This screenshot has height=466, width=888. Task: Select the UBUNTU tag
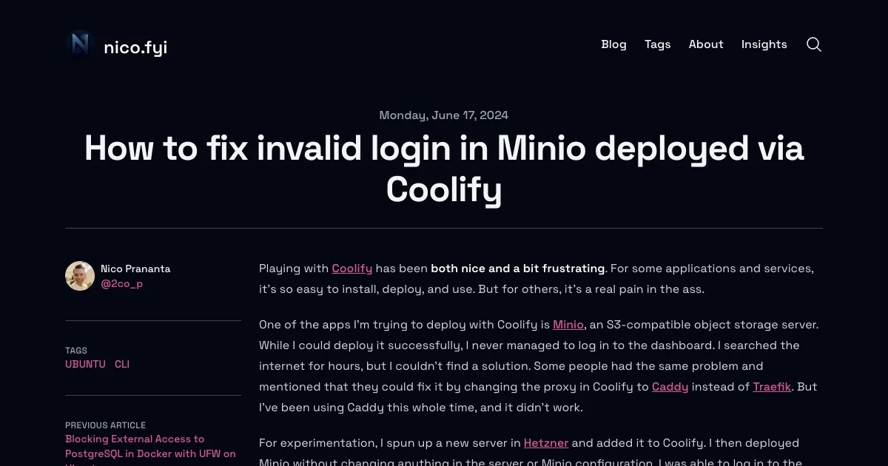pyautogui.click(x=85, y=364)
